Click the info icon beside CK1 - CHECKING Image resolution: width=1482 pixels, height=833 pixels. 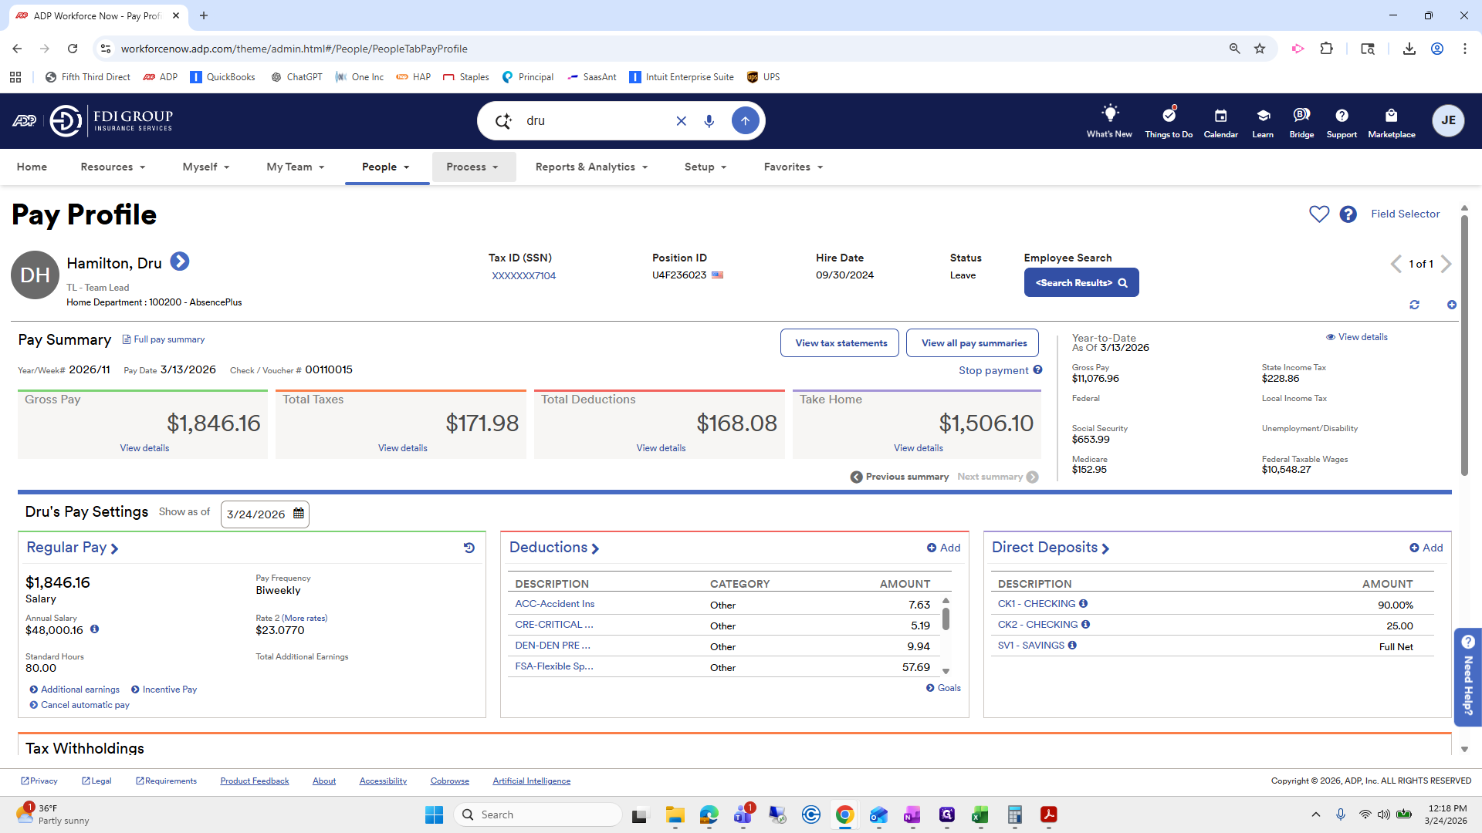[1083, 604]
